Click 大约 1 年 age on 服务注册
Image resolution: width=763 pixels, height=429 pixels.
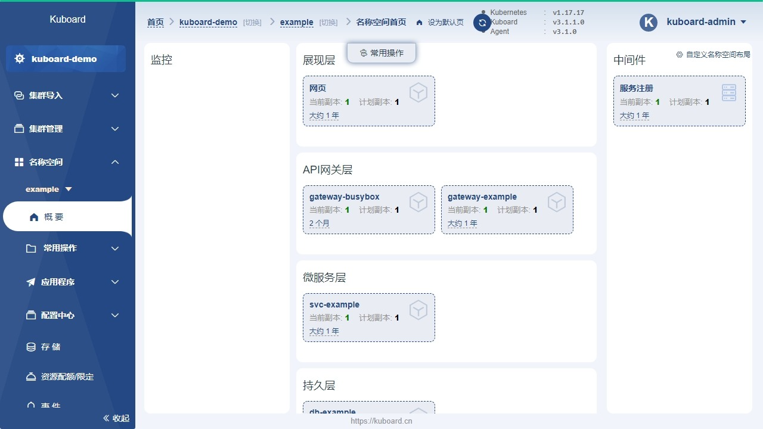tap(634, 116)
